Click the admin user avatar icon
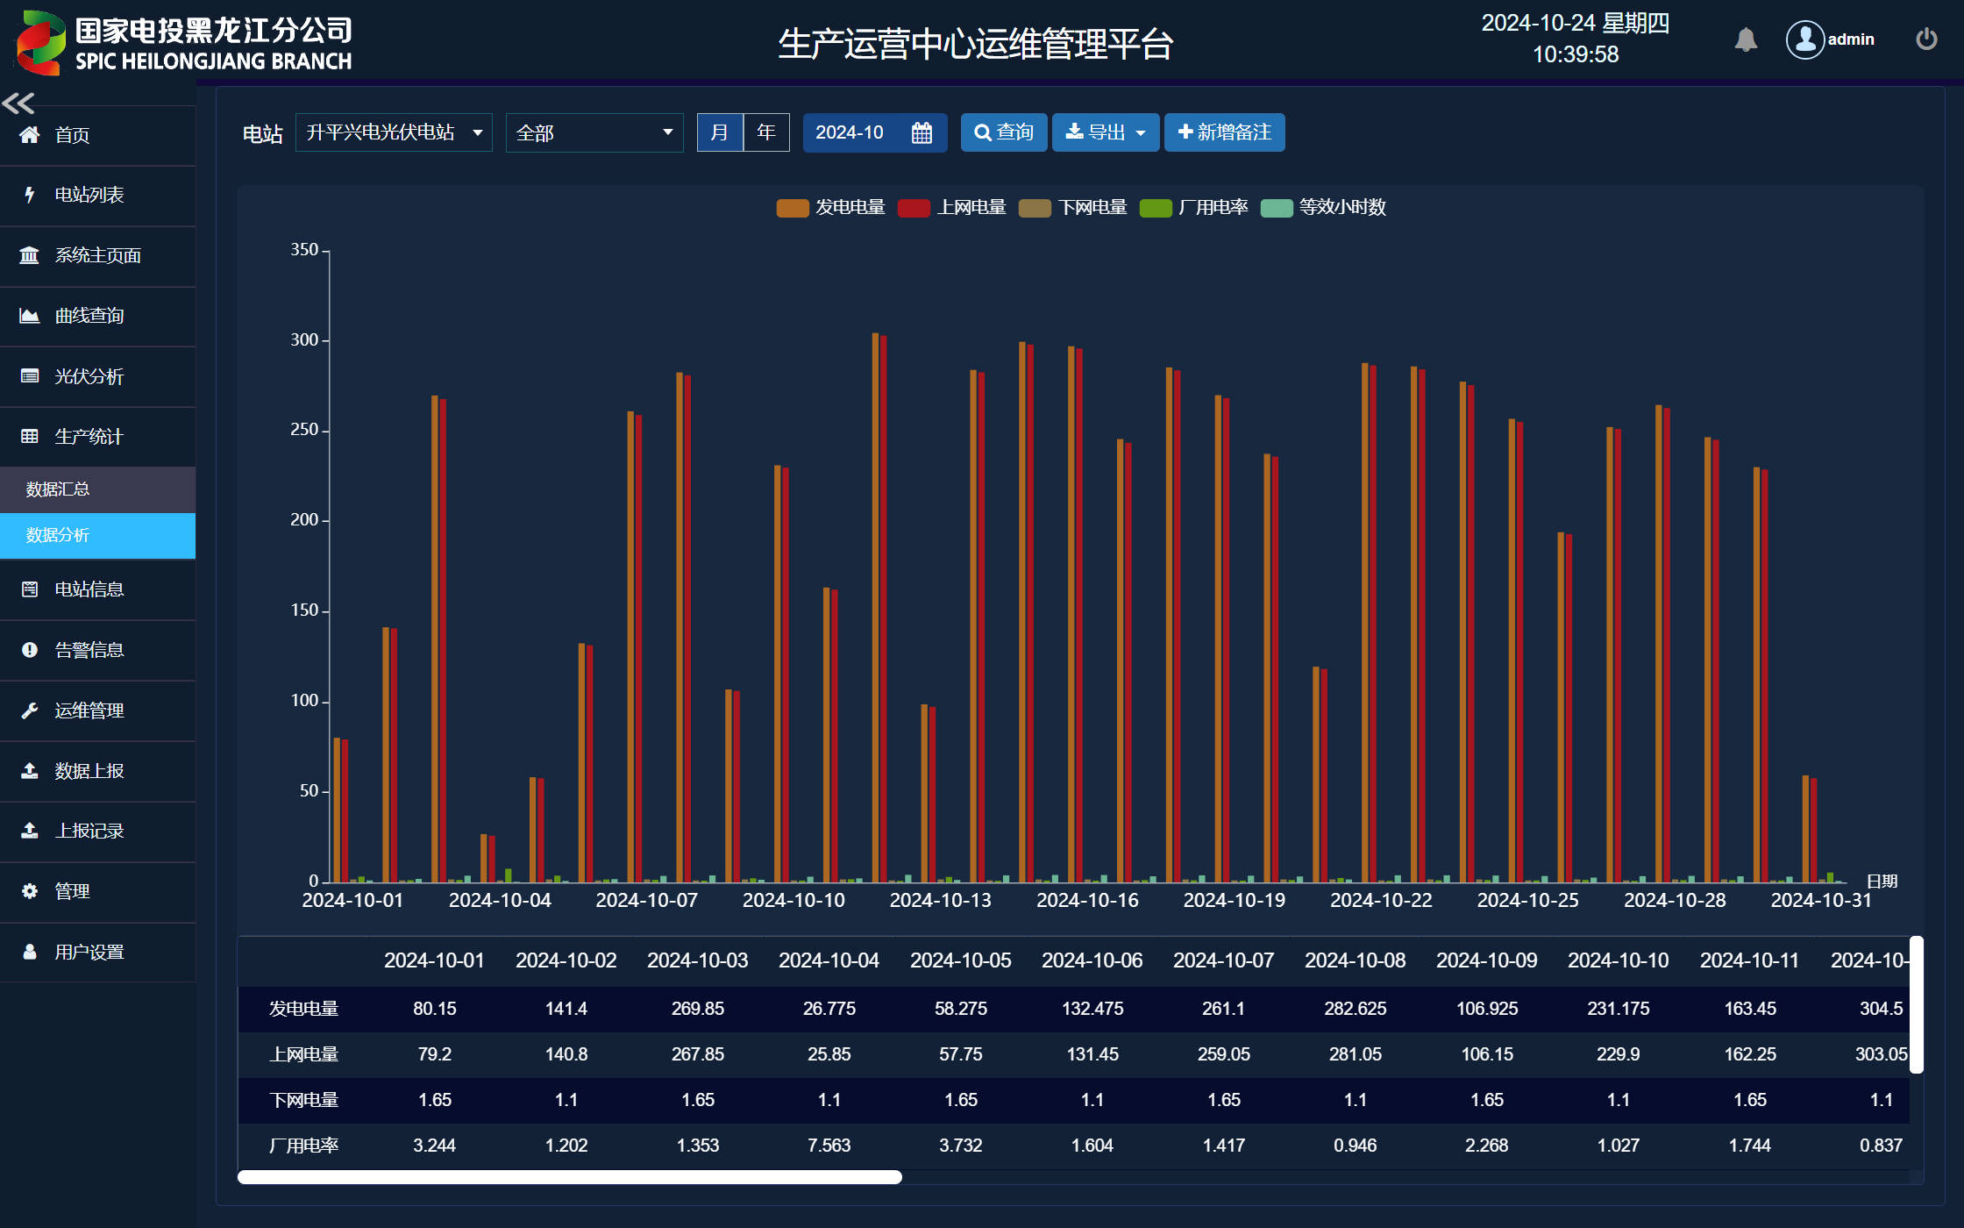 pyautogui.click(x=1805, y=39)
